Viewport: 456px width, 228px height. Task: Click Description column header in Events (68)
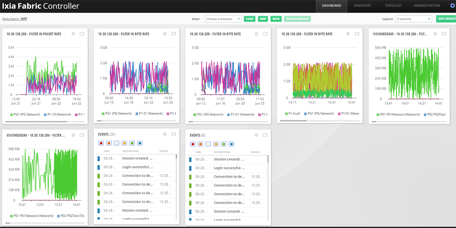point(222,152)
